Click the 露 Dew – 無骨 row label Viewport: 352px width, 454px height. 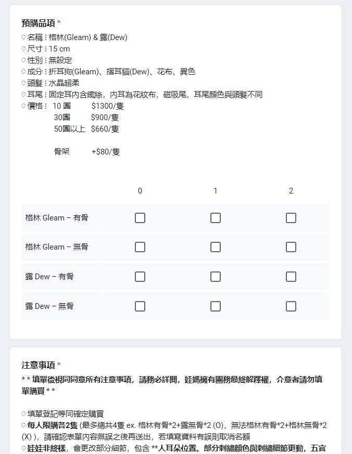(x=49, y=306)
